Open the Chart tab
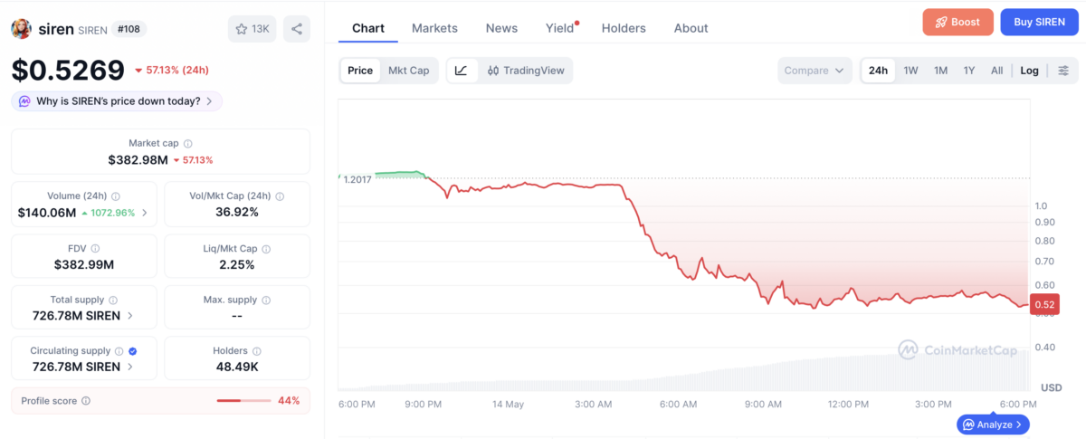This screenshot has height=439, width=1086. 368,28
